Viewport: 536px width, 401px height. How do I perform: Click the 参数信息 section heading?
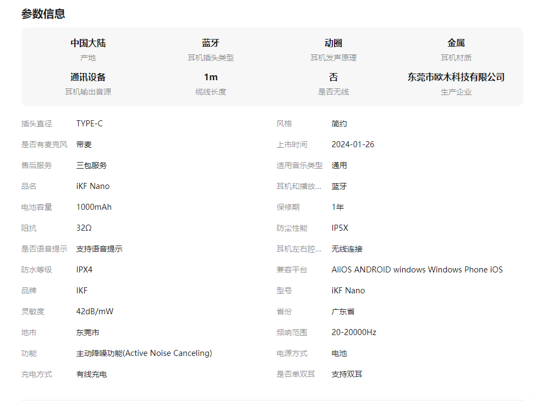(43, 14)
